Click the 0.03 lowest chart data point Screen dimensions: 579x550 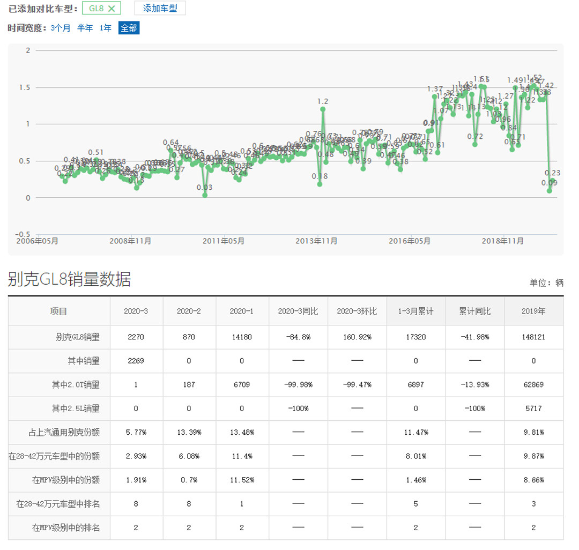205,195
